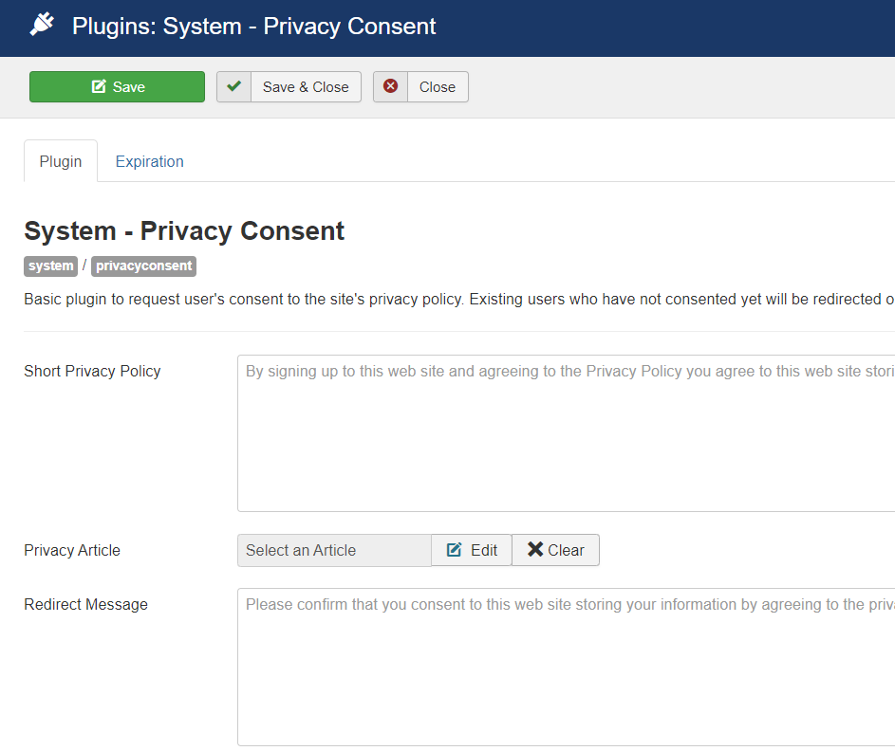This screenshot has height=751, width=895.
Task: Click the red X icon beside Close
Action: click(390, 87)
